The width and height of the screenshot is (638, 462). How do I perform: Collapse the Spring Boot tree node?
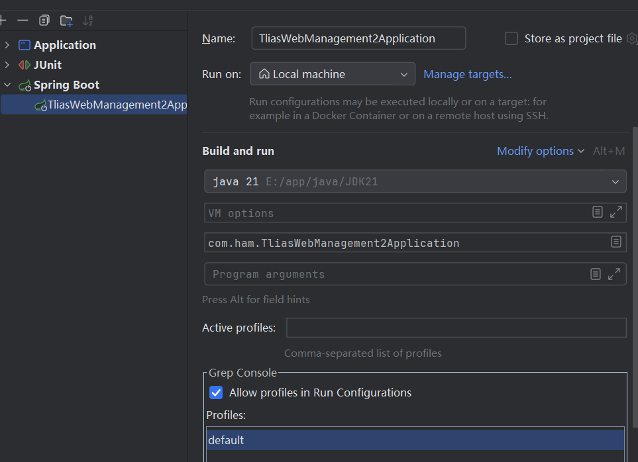coord(7,85)
